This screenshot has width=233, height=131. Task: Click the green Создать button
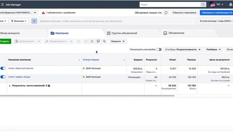pyautogui.click(x=5, y=41)
